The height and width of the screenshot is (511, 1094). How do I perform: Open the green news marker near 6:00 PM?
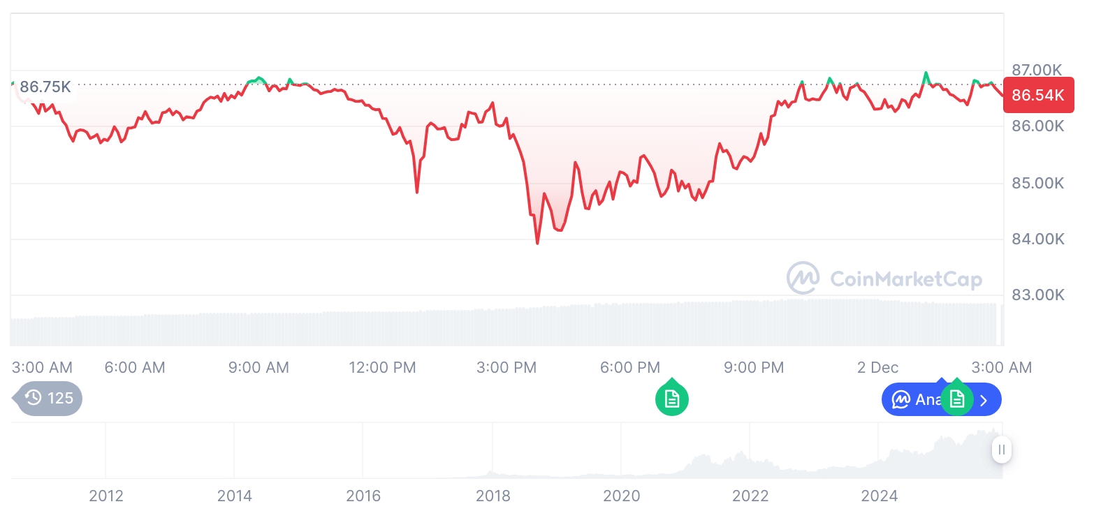[671, 399]
